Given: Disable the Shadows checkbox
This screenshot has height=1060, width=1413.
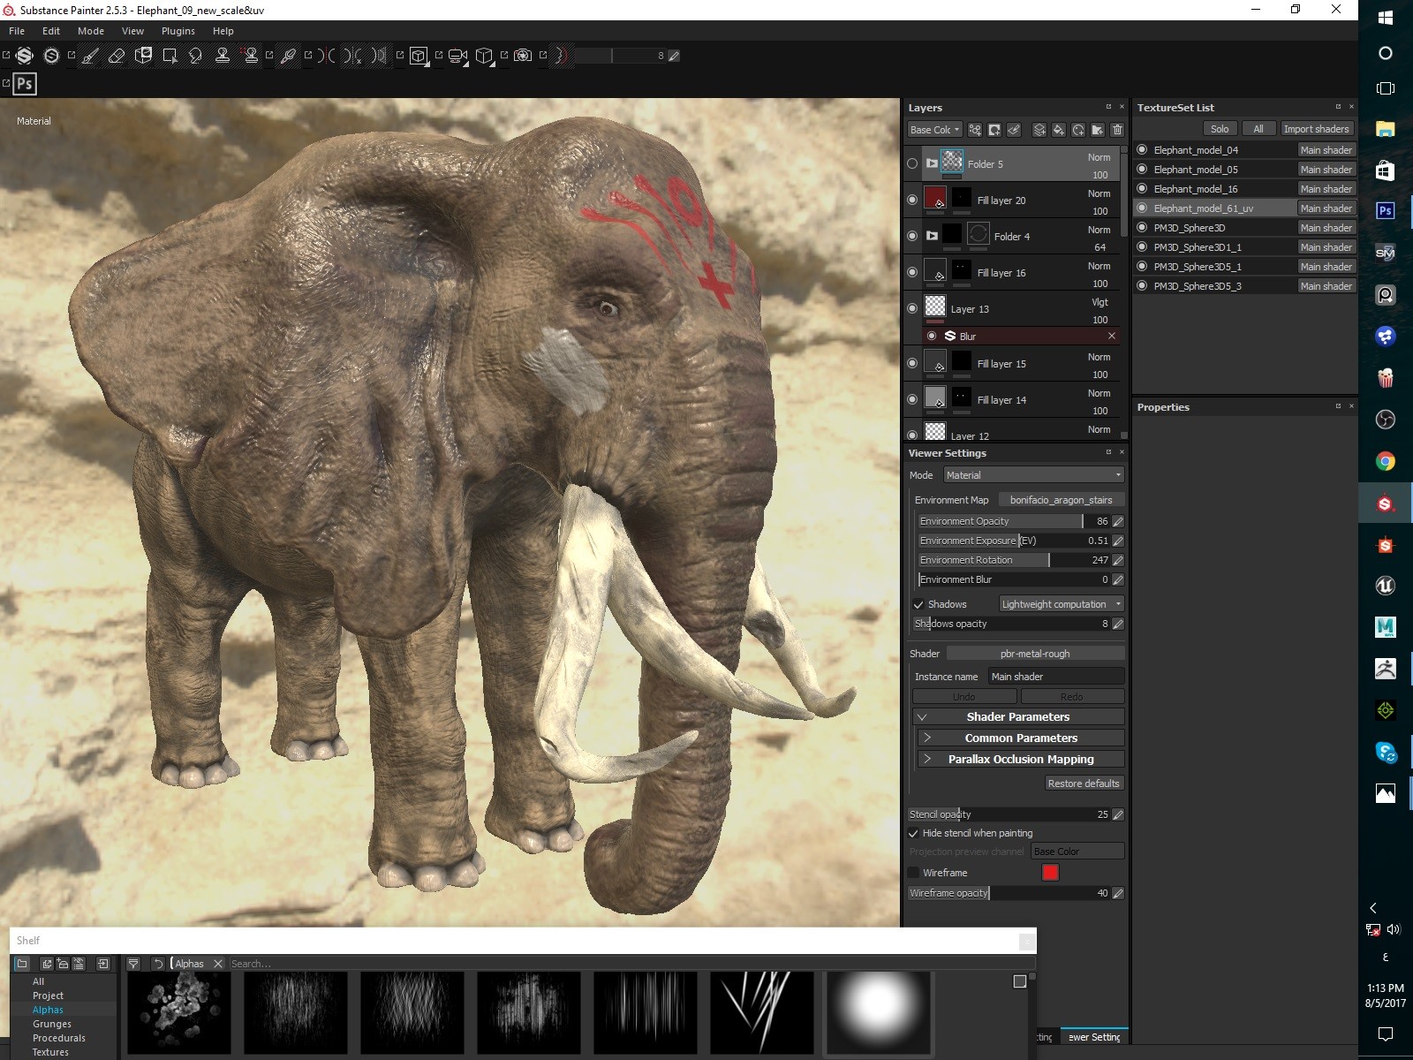Looking at the screenshot, I should pyautogui.click(x=918, y=604).
